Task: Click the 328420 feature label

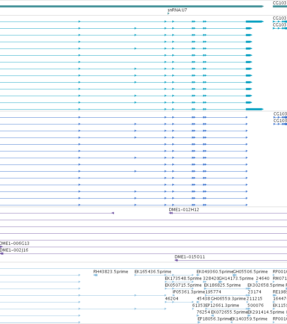Action: pos(211,278)
